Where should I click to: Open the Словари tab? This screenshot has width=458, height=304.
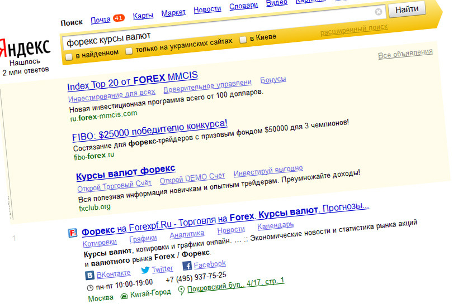(243, 6)
